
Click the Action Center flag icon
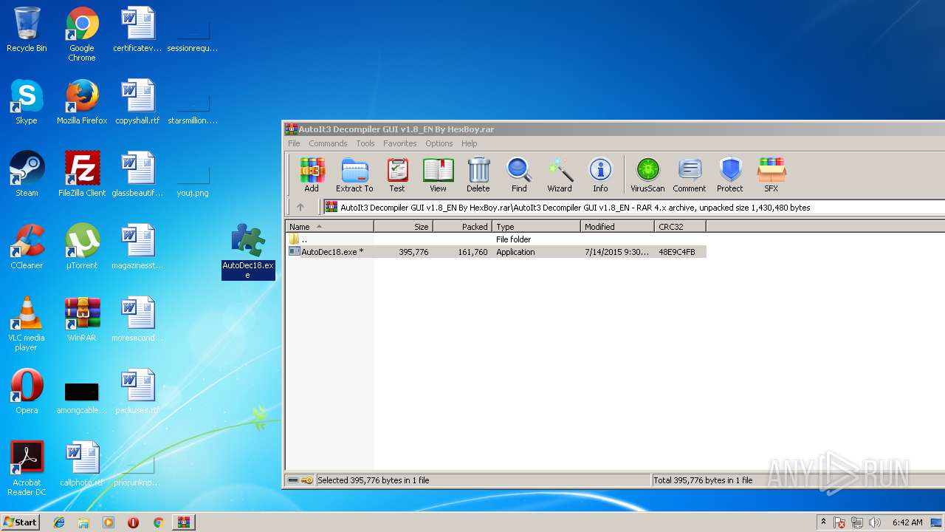click(x=839, y=522)
